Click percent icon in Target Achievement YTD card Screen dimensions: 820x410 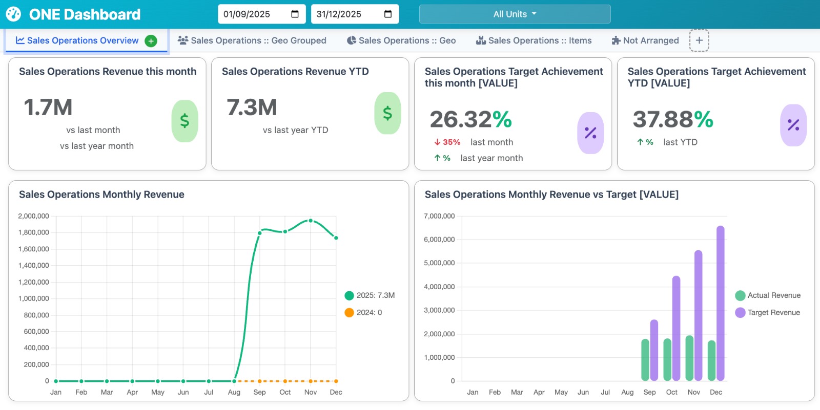[x=793, y=125]
